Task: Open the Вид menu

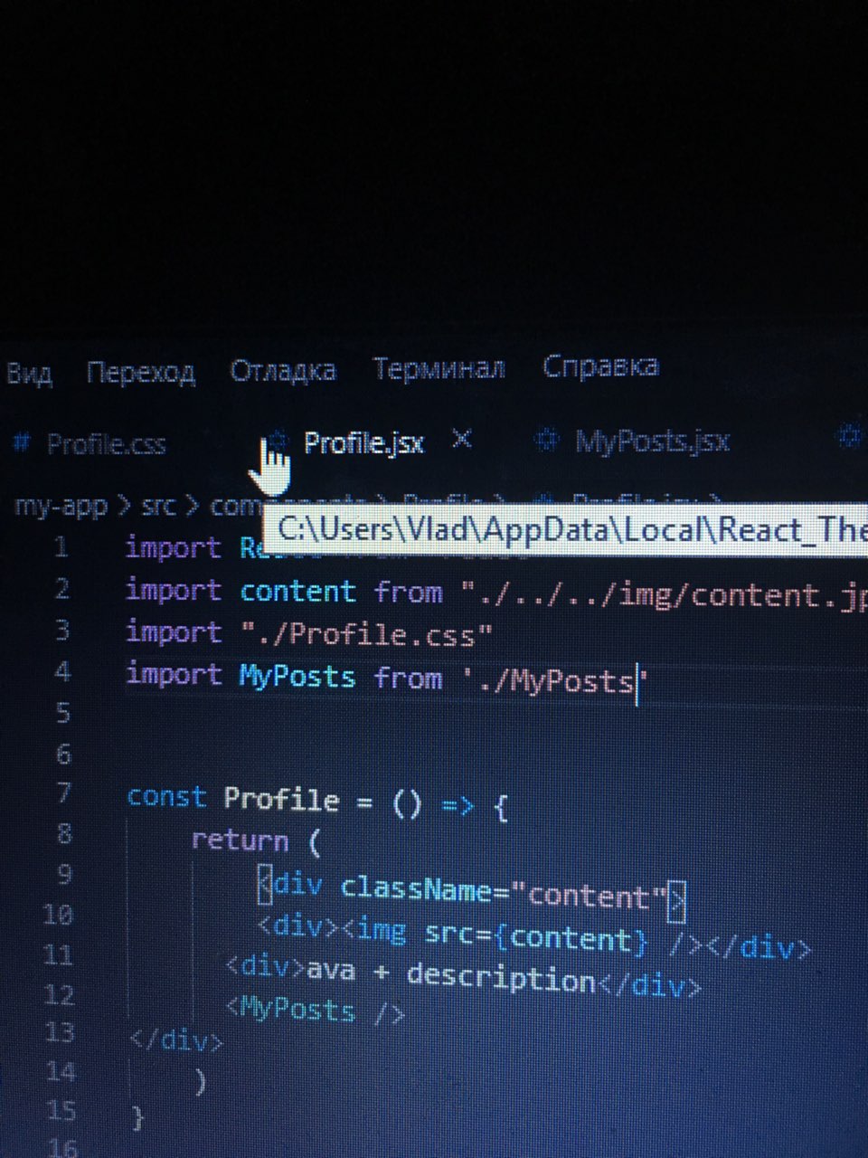Action: 29,373
